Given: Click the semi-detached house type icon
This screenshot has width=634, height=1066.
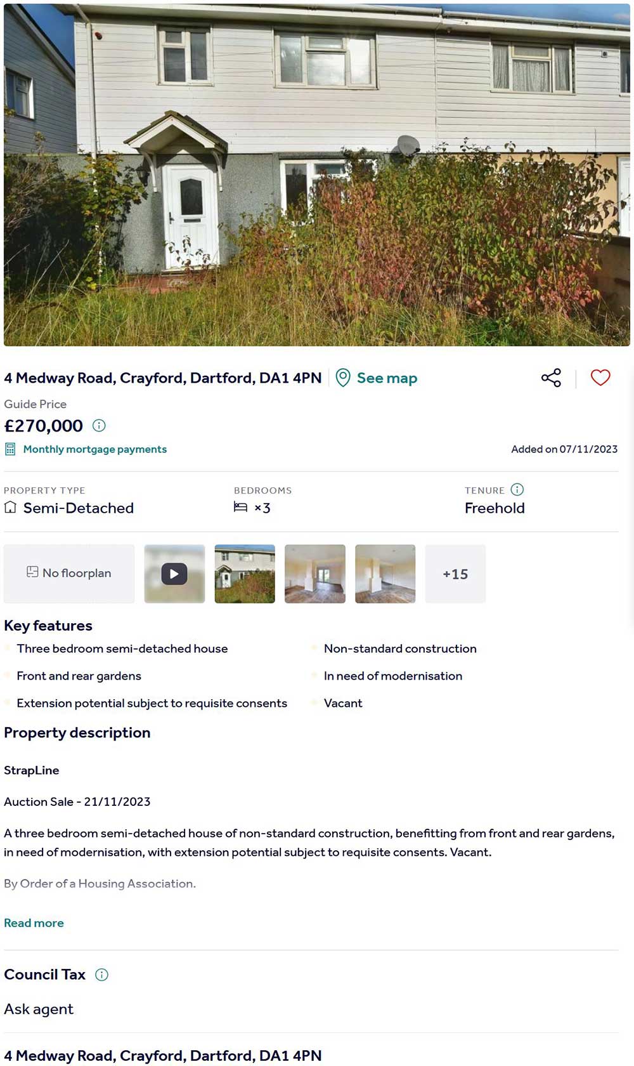Looking at the screenshot, I should click(x=10, y=507).
